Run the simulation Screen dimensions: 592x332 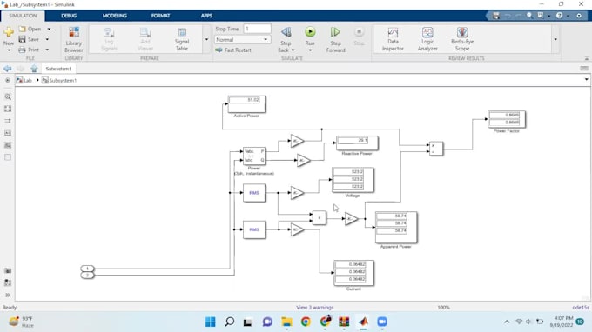pyautogui.click(x=310, y=32)
